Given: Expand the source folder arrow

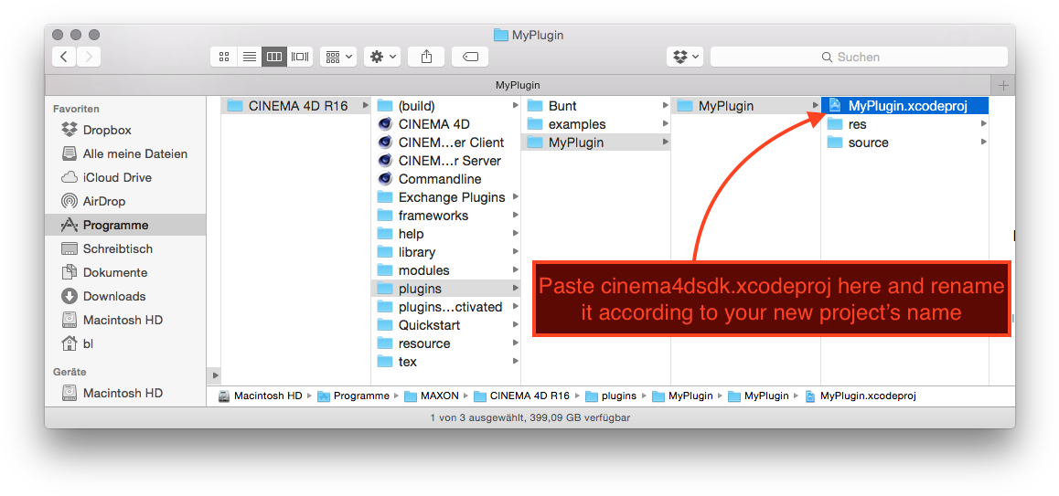Looking at the screenshot, I should (984, 142).
